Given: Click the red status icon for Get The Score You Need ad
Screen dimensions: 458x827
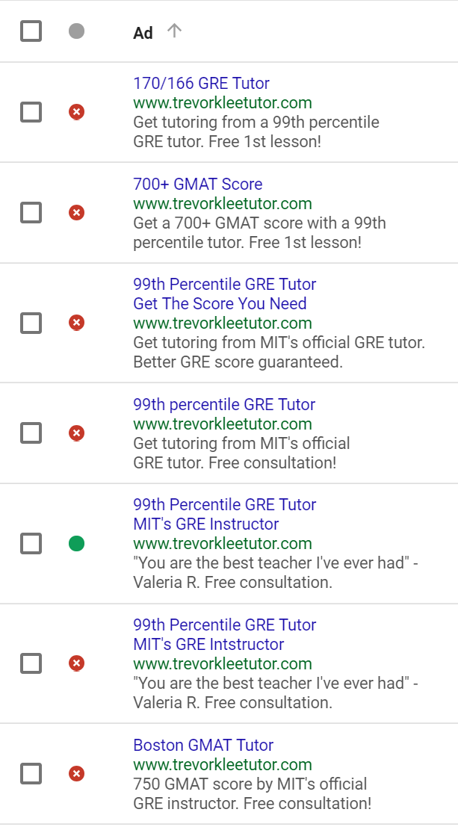Looking at the screenshot, I should (76, 323).
